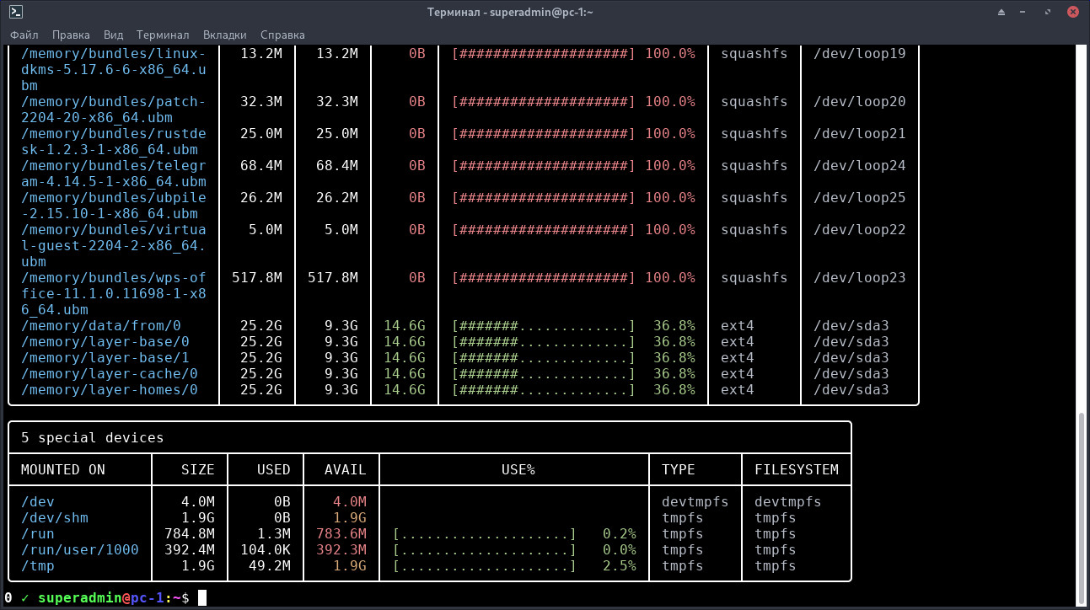1090x610 pixels.
Task: Click the command prompt cursor
Action: pyautogui.click(x=201, y=598)
